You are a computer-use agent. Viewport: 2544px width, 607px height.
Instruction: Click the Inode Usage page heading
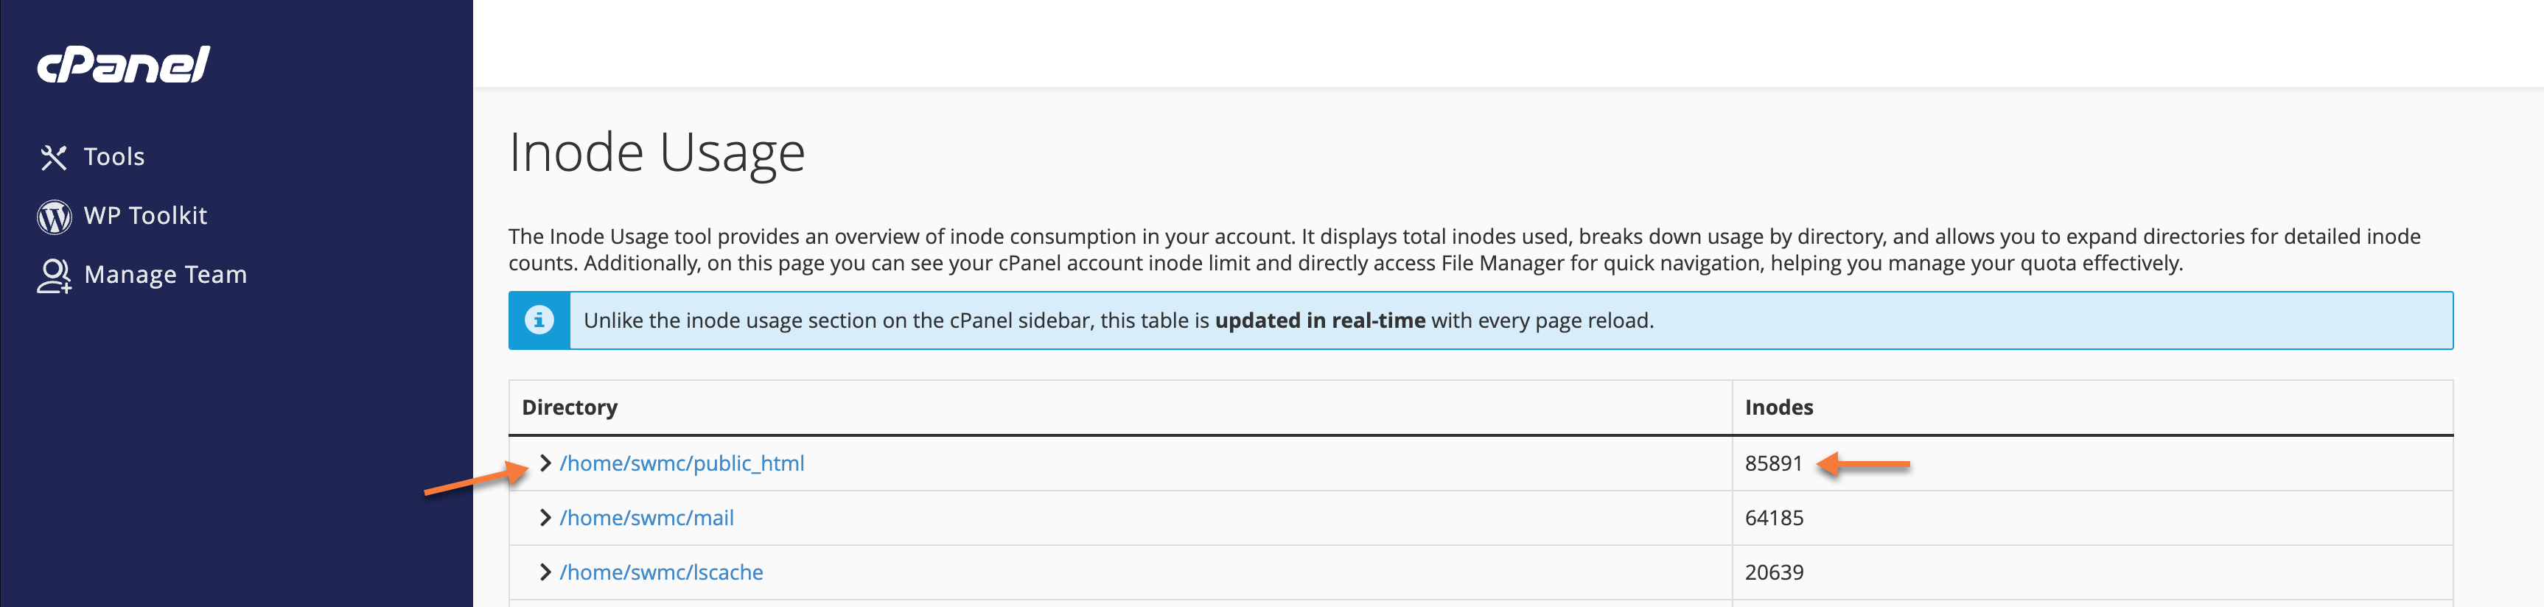657,153
